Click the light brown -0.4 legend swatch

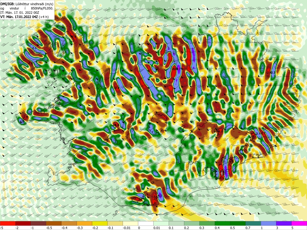pyautogui.click(x=69, y=223)
